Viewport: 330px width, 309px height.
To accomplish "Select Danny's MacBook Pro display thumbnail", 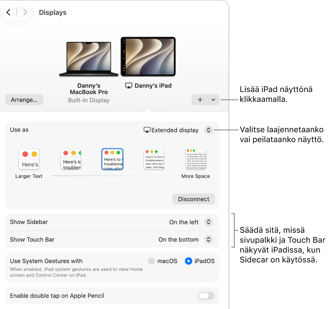I will [89, 59].
